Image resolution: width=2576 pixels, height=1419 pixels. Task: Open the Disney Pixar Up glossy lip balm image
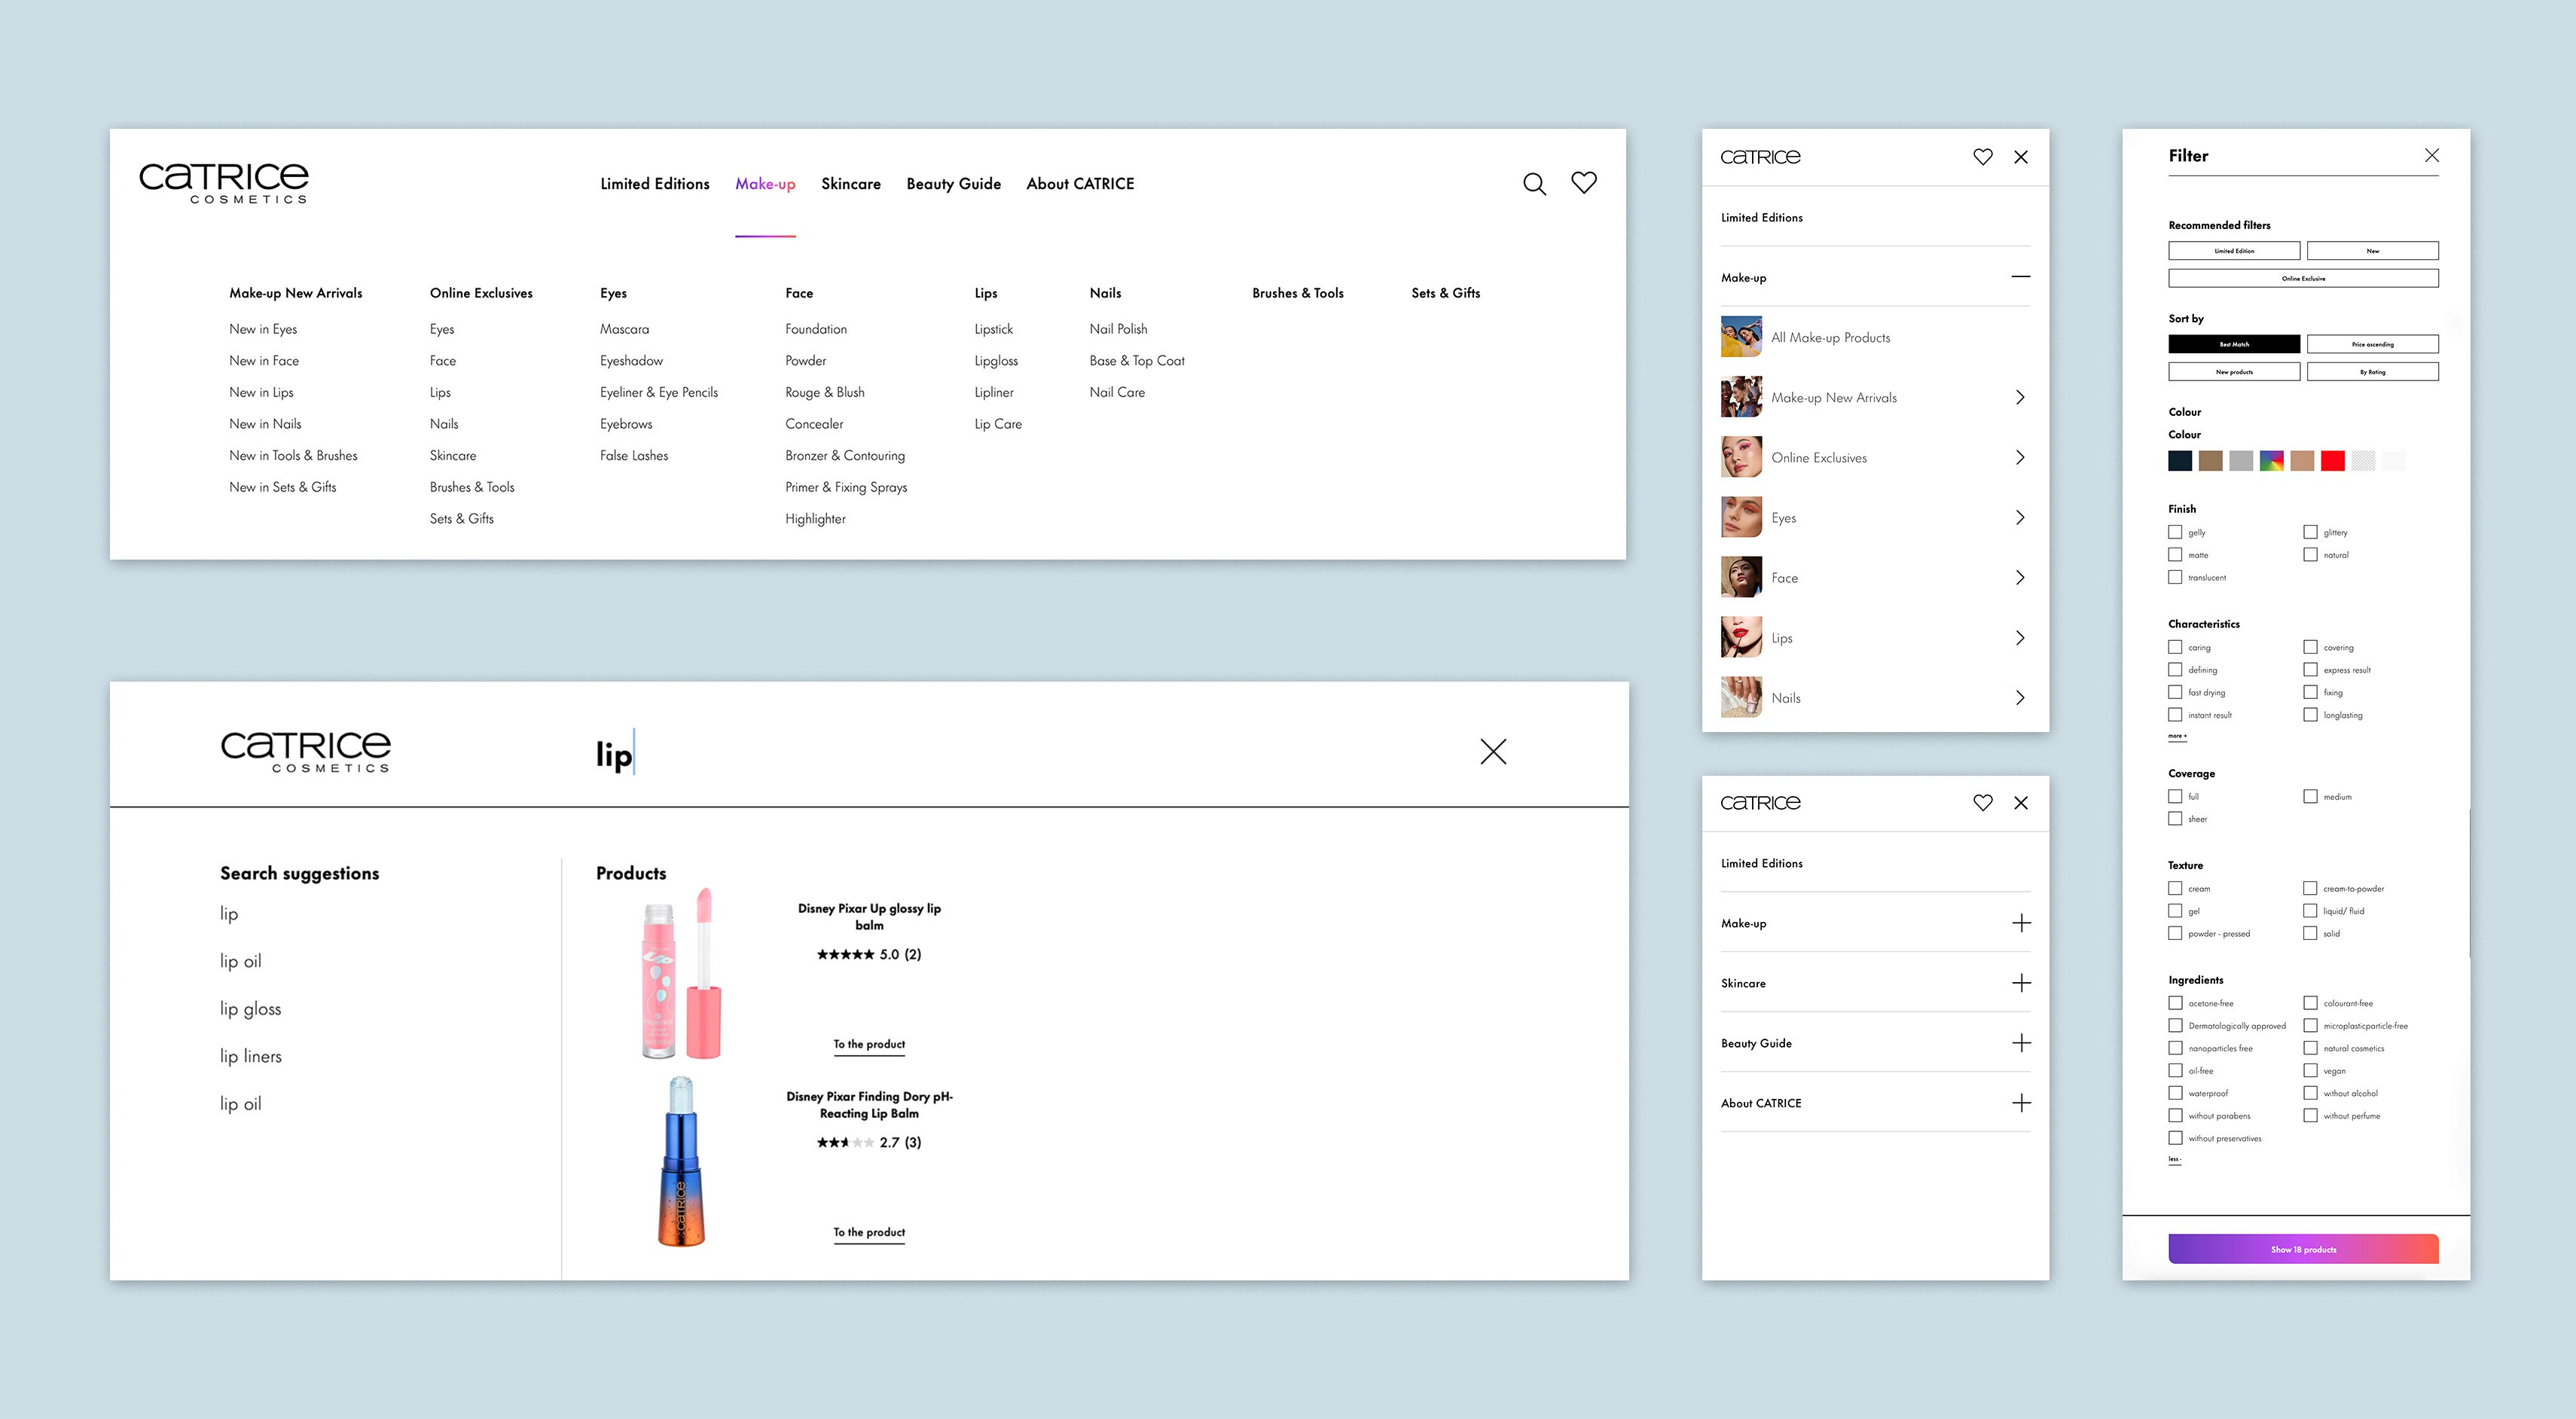pyautogui.click(x=681, y=973)
